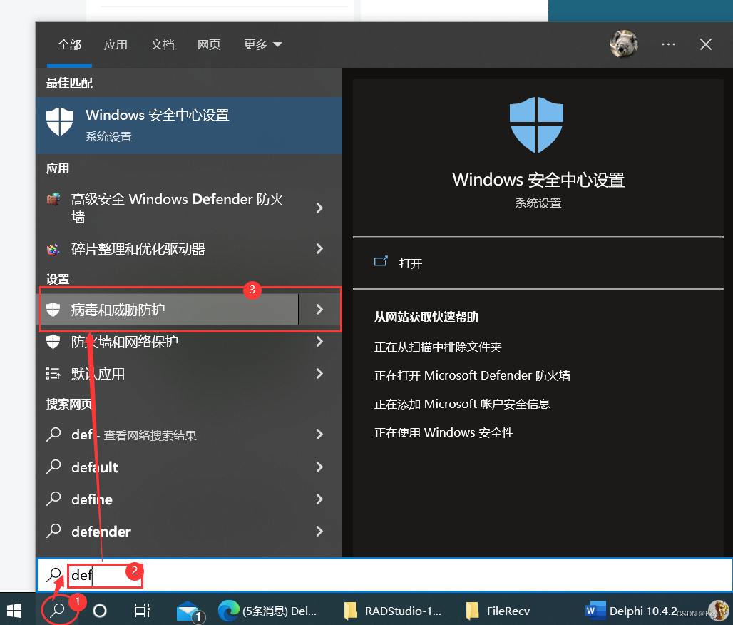Open the RADStudio-1... folder on taskbar
This screenshot has height=625, width=733.
point(393,611)
